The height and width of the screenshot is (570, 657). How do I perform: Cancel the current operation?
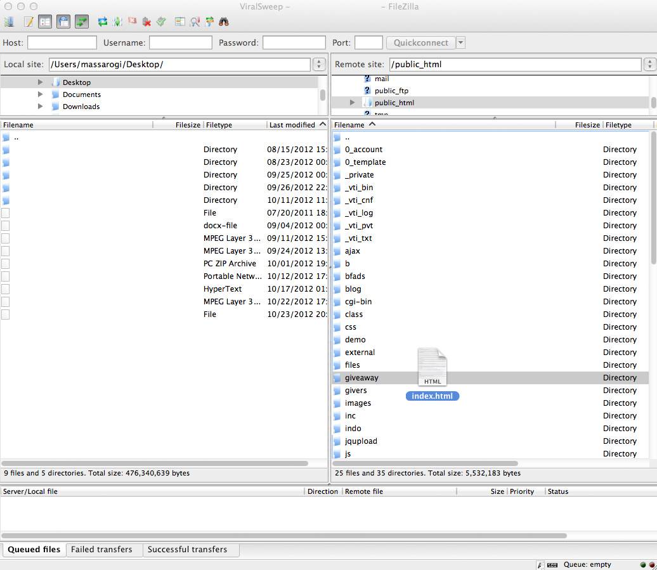(x=133, y=21)
